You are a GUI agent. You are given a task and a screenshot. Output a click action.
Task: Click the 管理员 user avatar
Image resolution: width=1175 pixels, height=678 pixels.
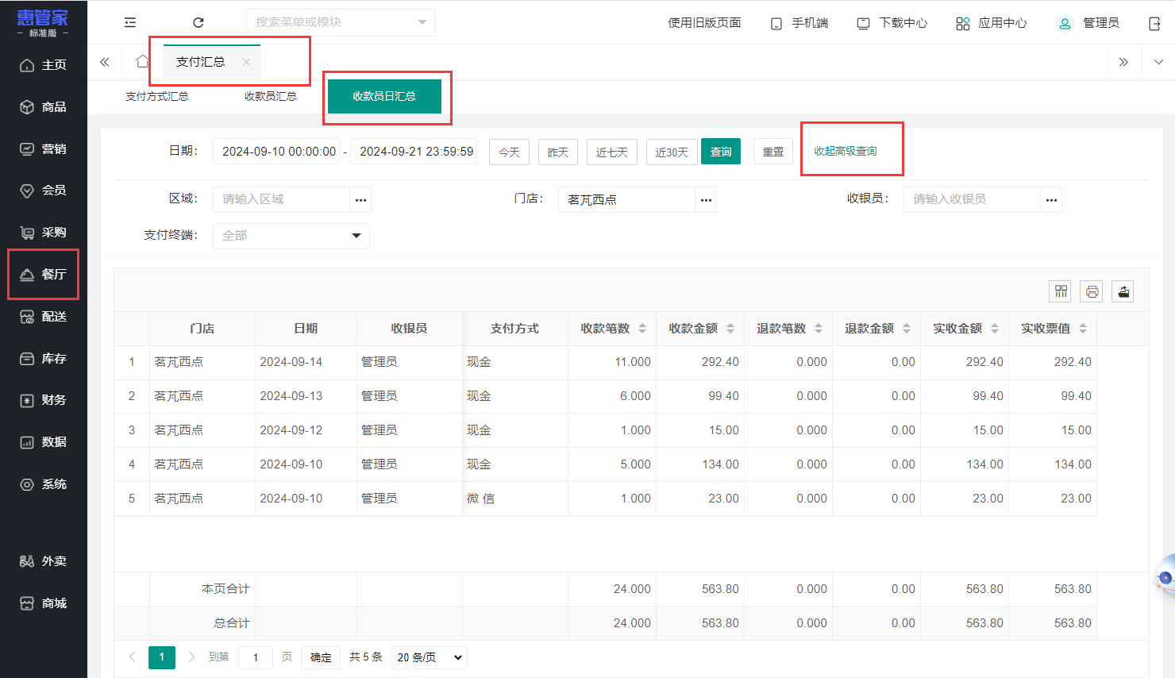[1065, 23]
